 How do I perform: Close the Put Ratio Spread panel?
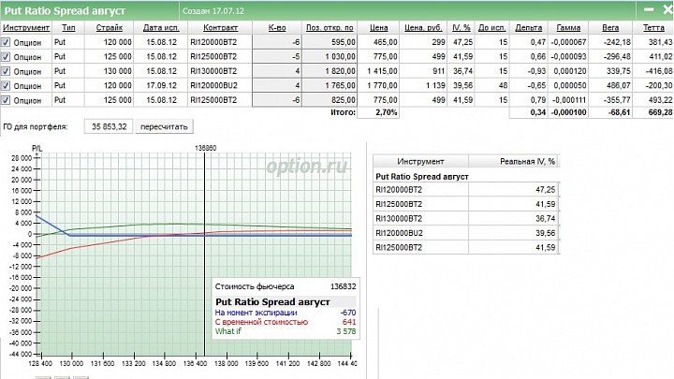(667, 9)
